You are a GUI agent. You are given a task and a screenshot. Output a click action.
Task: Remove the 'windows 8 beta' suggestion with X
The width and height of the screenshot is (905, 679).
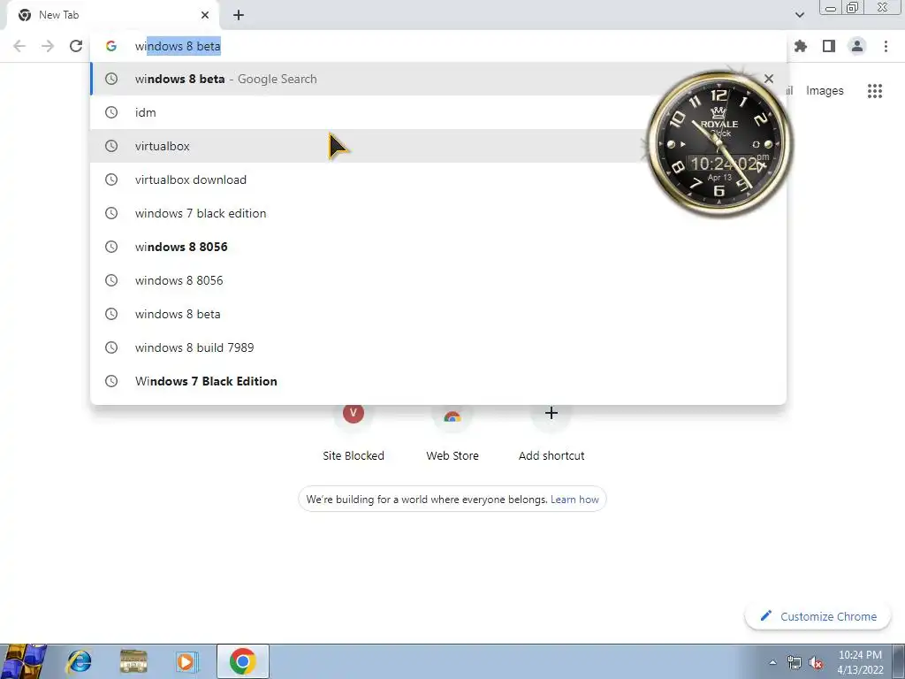(x=768, y=79)
